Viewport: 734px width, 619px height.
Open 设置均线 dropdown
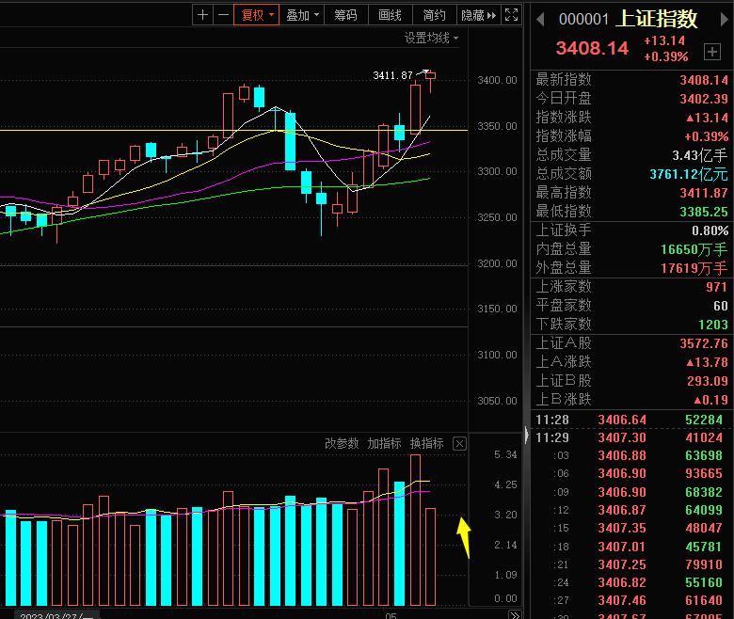431,38
